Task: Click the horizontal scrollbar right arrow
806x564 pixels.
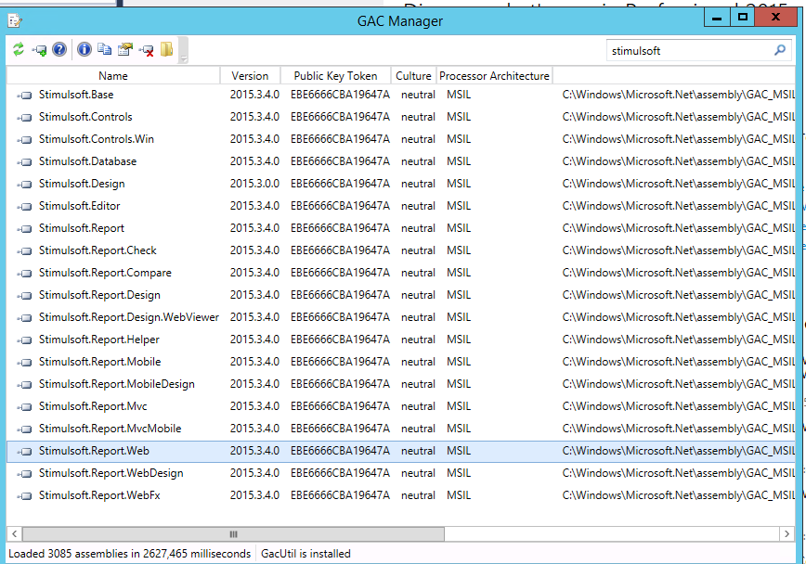Action: point(787,533)
